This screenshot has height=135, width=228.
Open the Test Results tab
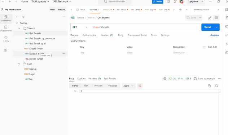point(110,79)
